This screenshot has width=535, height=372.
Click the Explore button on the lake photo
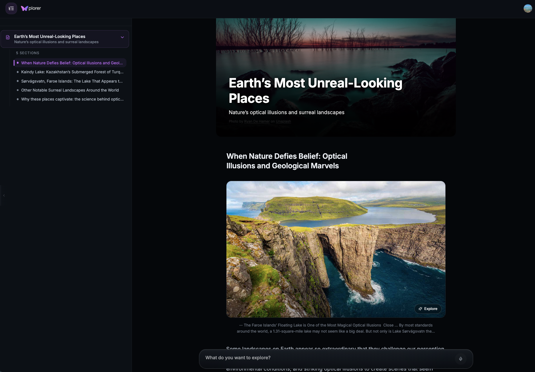tap(428, 309)
